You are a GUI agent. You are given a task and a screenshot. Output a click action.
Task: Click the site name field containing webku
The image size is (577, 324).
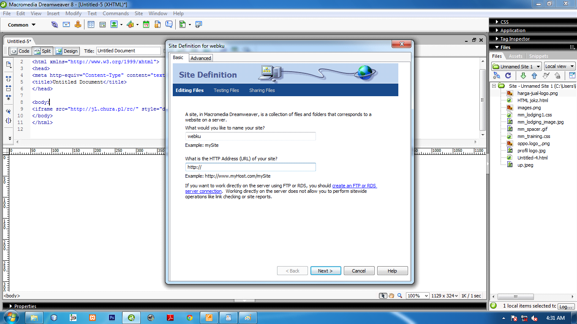click(250, 136)
